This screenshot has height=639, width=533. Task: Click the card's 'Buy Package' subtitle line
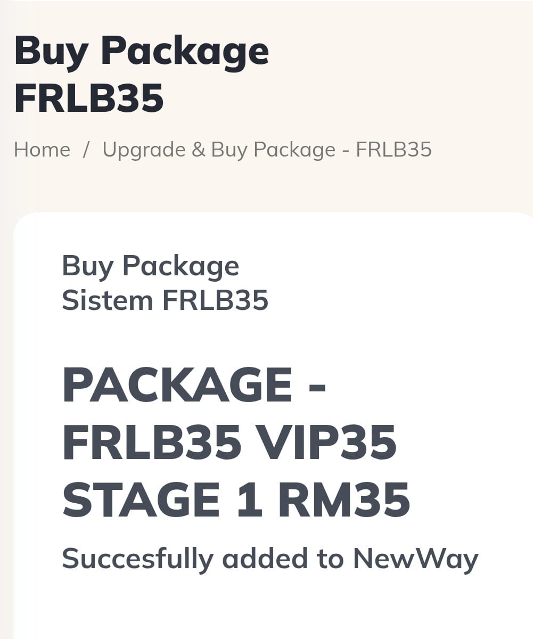(150, 265)
